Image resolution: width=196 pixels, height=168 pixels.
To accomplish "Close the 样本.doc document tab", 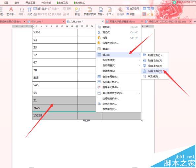I will tap(63, 21).
